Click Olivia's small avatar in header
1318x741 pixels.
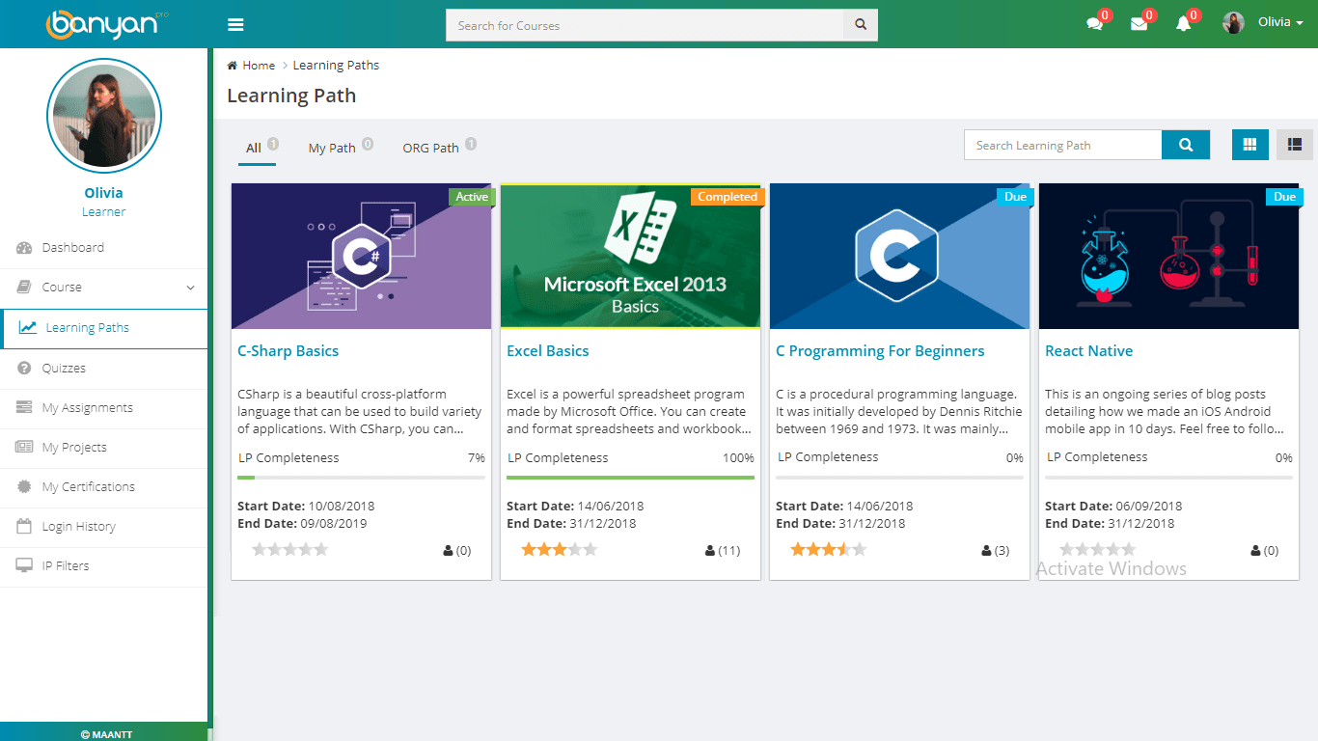pos(1233,22)
